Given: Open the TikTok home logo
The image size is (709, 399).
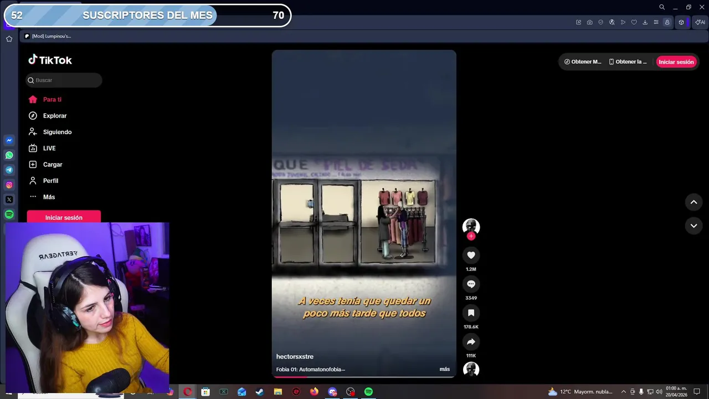Looking at the screenshot, I should tap(50, 60).
